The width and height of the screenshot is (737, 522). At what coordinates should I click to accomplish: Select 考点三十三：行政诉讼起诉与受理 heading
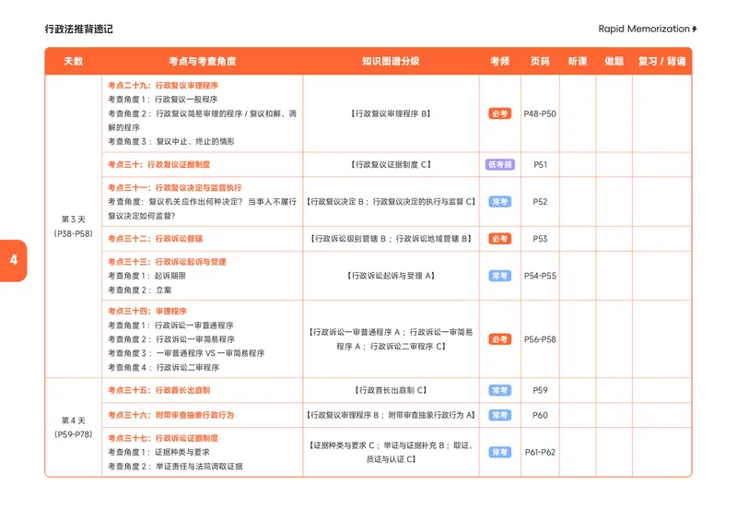tap(167, 262)
